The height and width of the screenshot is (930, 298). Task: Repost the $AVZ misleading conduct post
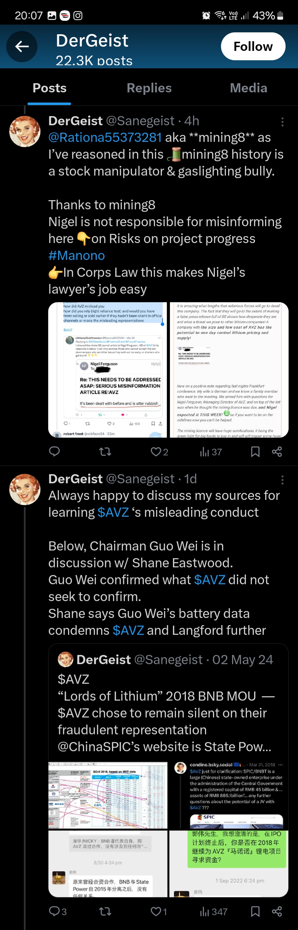(x=105, y=911)
